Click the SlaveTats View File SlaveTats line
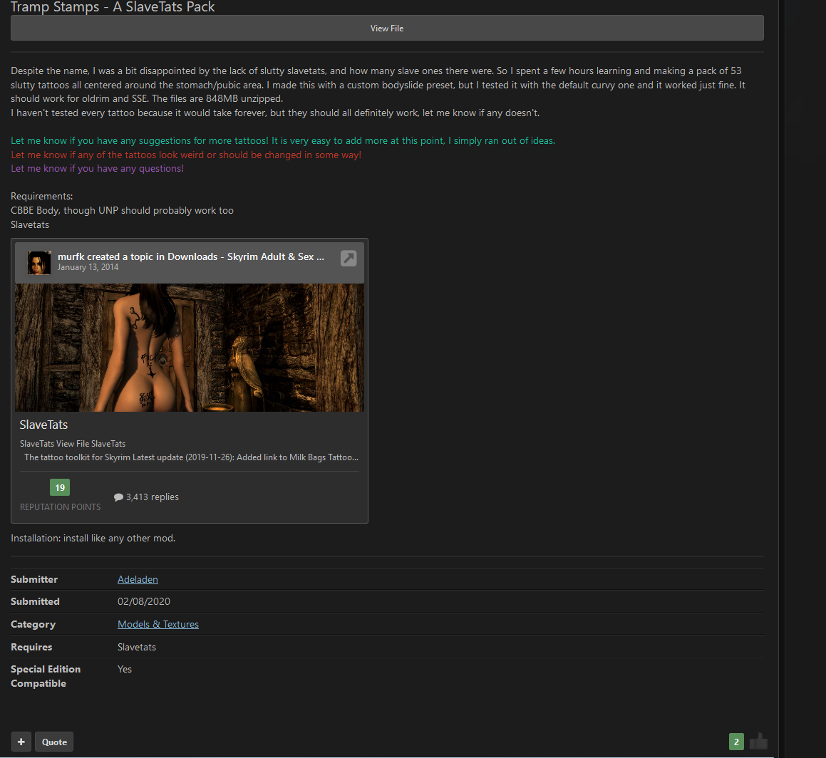Image resolution: width=826 pixels, height=758 pixels. point(73,444)
